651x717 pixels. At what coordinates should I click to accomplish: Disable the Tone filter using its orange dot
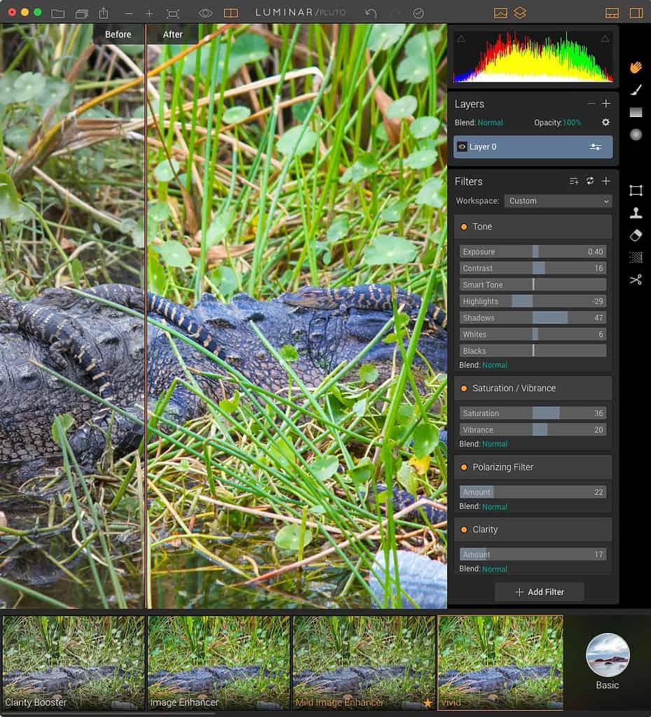pos(464,227)
